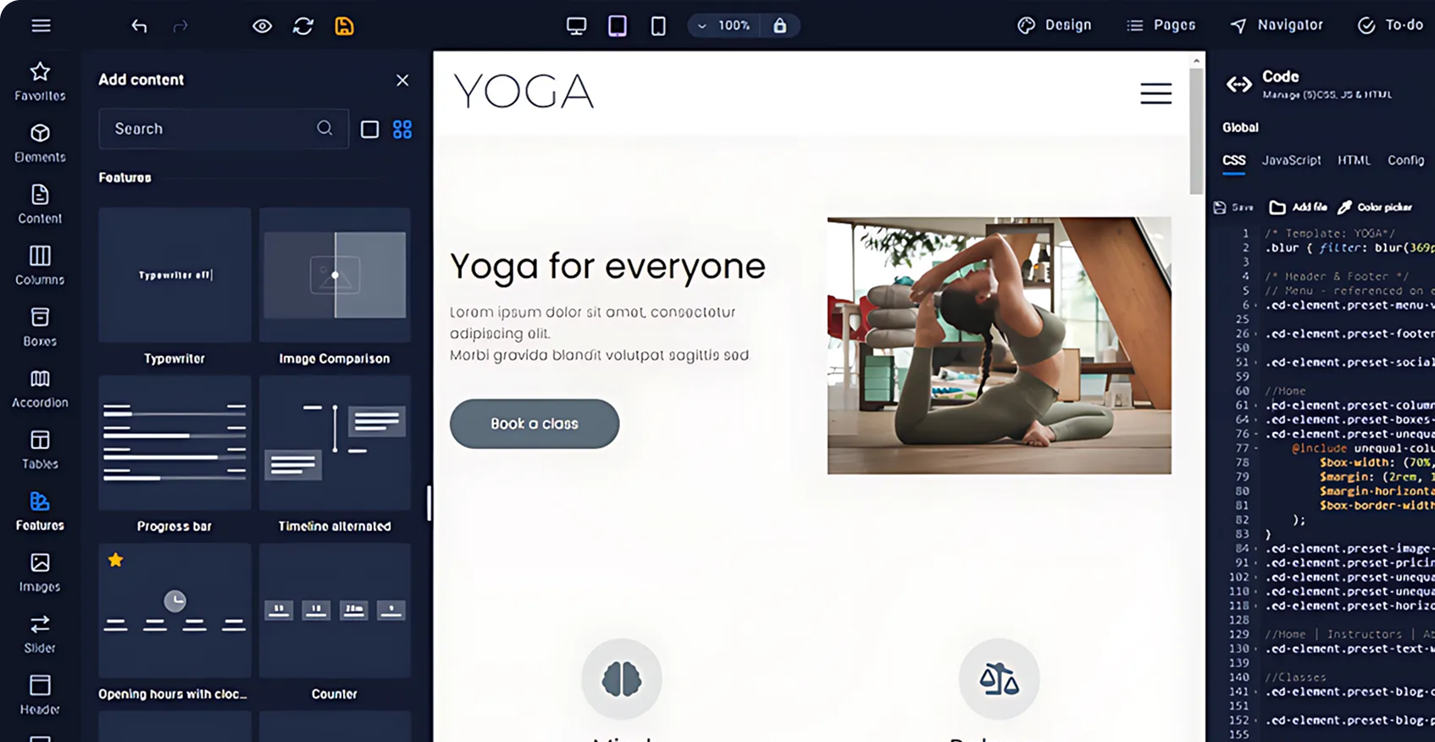1435x742 pixels.
Task: Open the Elements sidebar section
Action: click(40, 143)
